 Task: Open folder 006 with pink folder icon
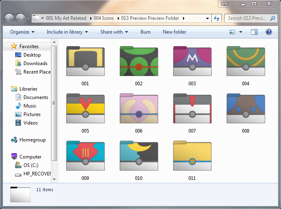pyautogui.click(x=139, y=108)
